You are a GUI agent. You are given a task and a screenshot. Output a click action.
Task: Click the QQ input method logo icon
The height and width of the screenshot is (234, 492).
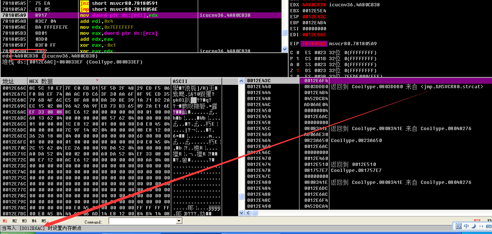tap(458, 226)
